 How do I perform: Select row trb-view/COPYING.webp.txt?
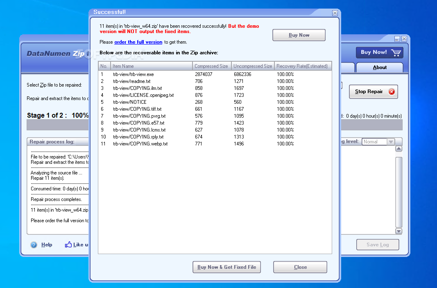click(x=215, y=144)
